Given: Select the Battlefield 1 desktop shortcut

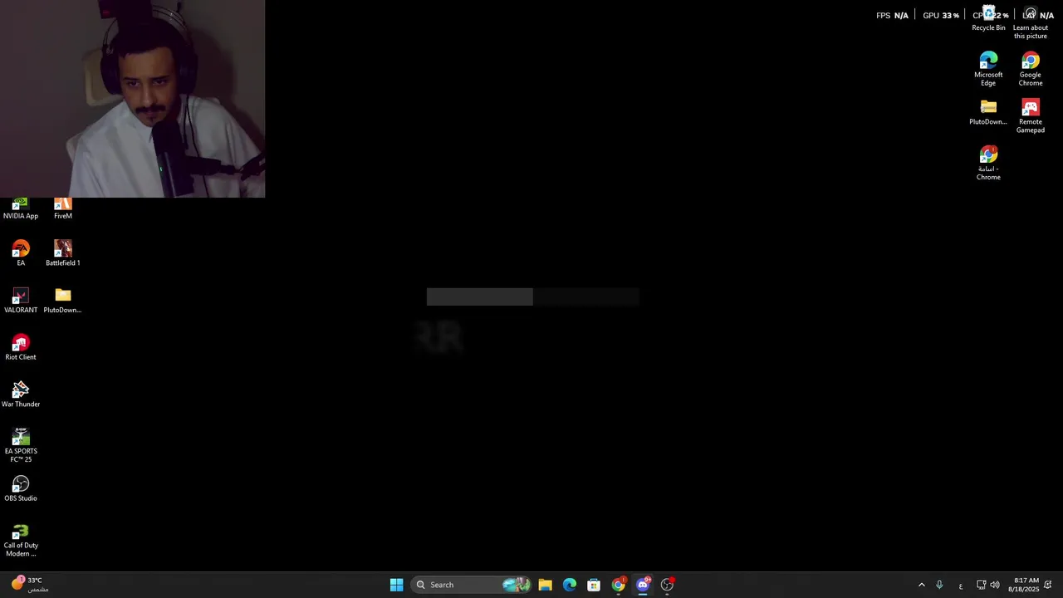Looking at the screenshot, I should pos(63,253).
